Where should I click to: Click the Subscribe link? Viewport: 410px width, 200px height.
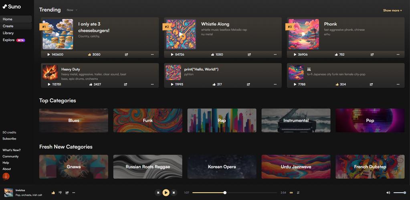[x=9, y=139]
